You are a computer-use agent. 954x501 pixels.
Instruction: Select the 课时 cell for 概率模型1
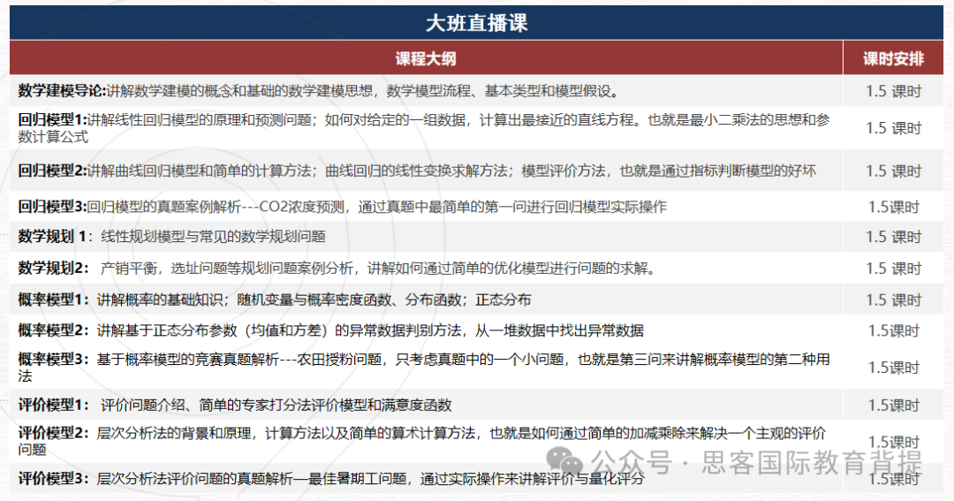click(x=893, y=300)
